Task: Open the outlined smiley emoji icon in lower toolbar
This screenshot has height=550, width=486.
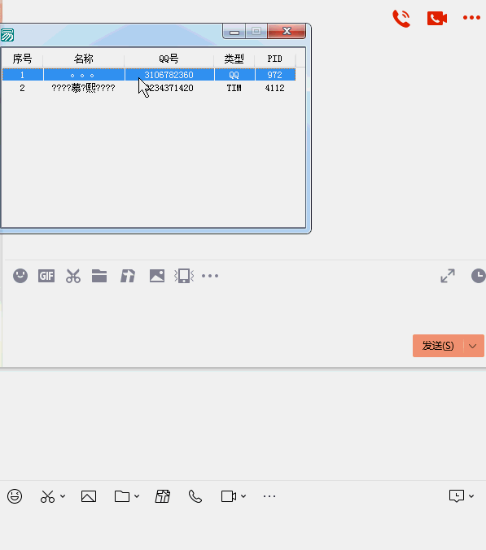Action: pos(15,496)
